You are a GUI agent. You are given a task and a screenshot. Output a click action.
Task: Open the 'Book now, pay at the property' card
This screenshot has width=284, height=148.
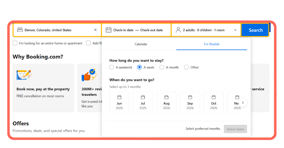(x=43, y=88)
